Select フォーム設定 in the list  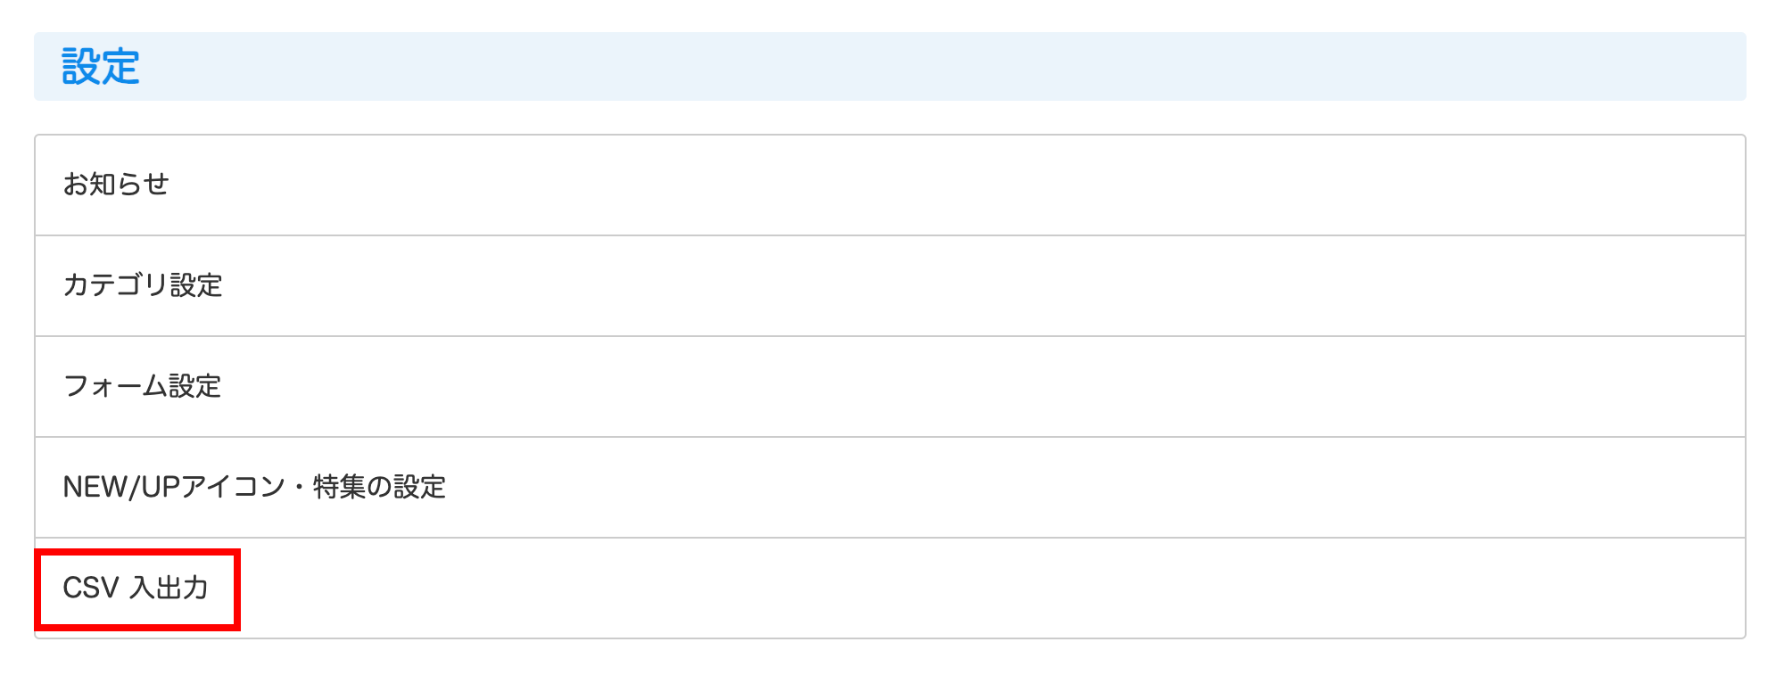click(x=142, y=386)
